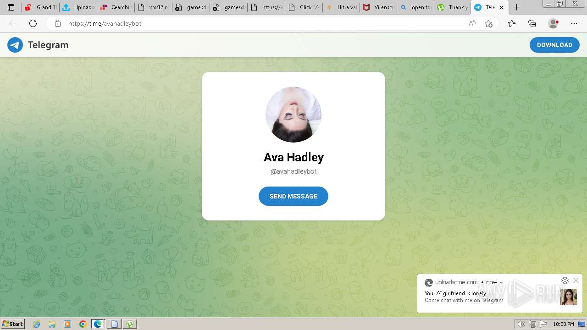Screen dimensions: 587x330
Task: Switch to the Click "Al tab
Action: point(304,7)
